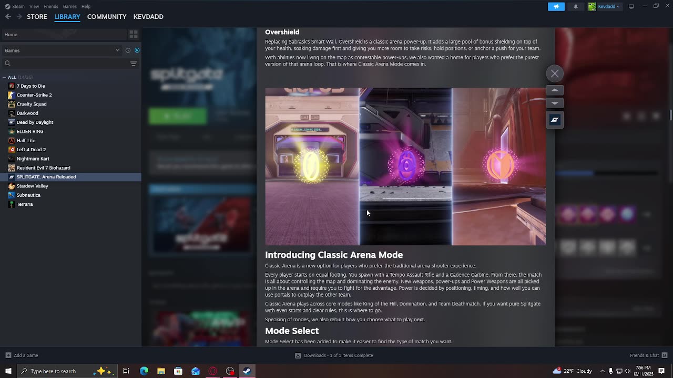673x378 pixels.
Task: Go to next news item using the down arrow
Action: point(555,103)
